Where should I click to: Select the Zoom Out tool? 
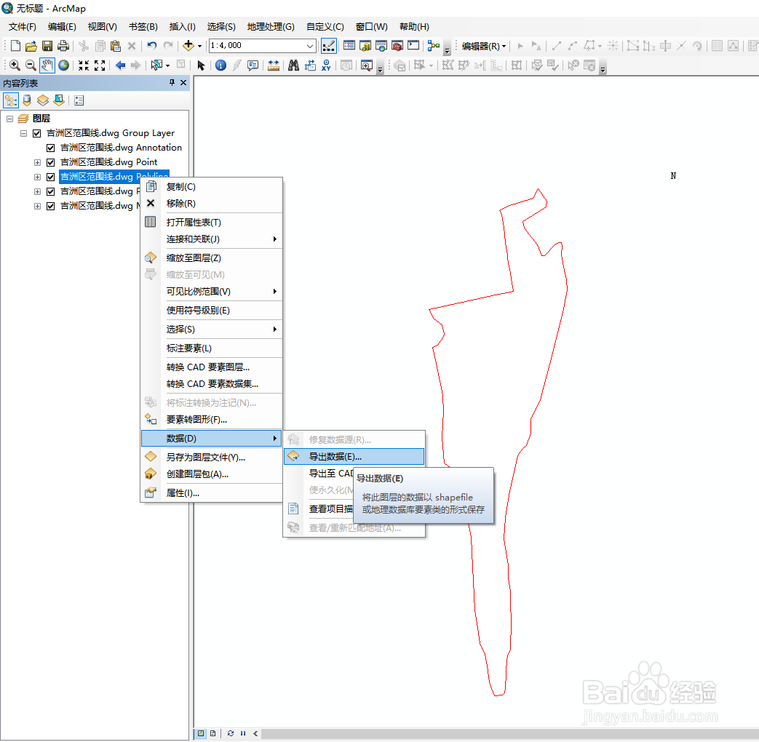point(31,65)
